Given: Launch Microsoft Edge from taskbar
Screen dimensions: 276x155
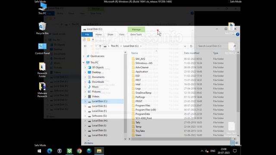Looking at the screenshot, I should tap(50, 151).
